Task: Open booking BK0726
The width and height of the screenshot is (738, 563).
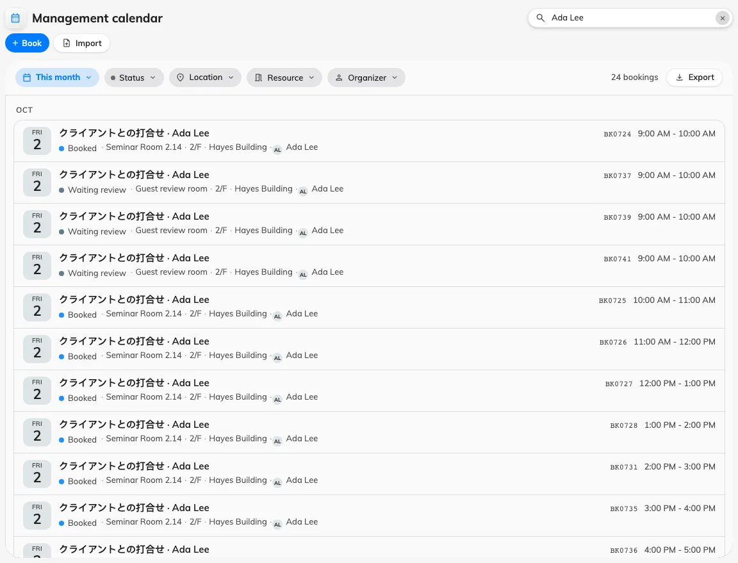Action: click(369, 349)
